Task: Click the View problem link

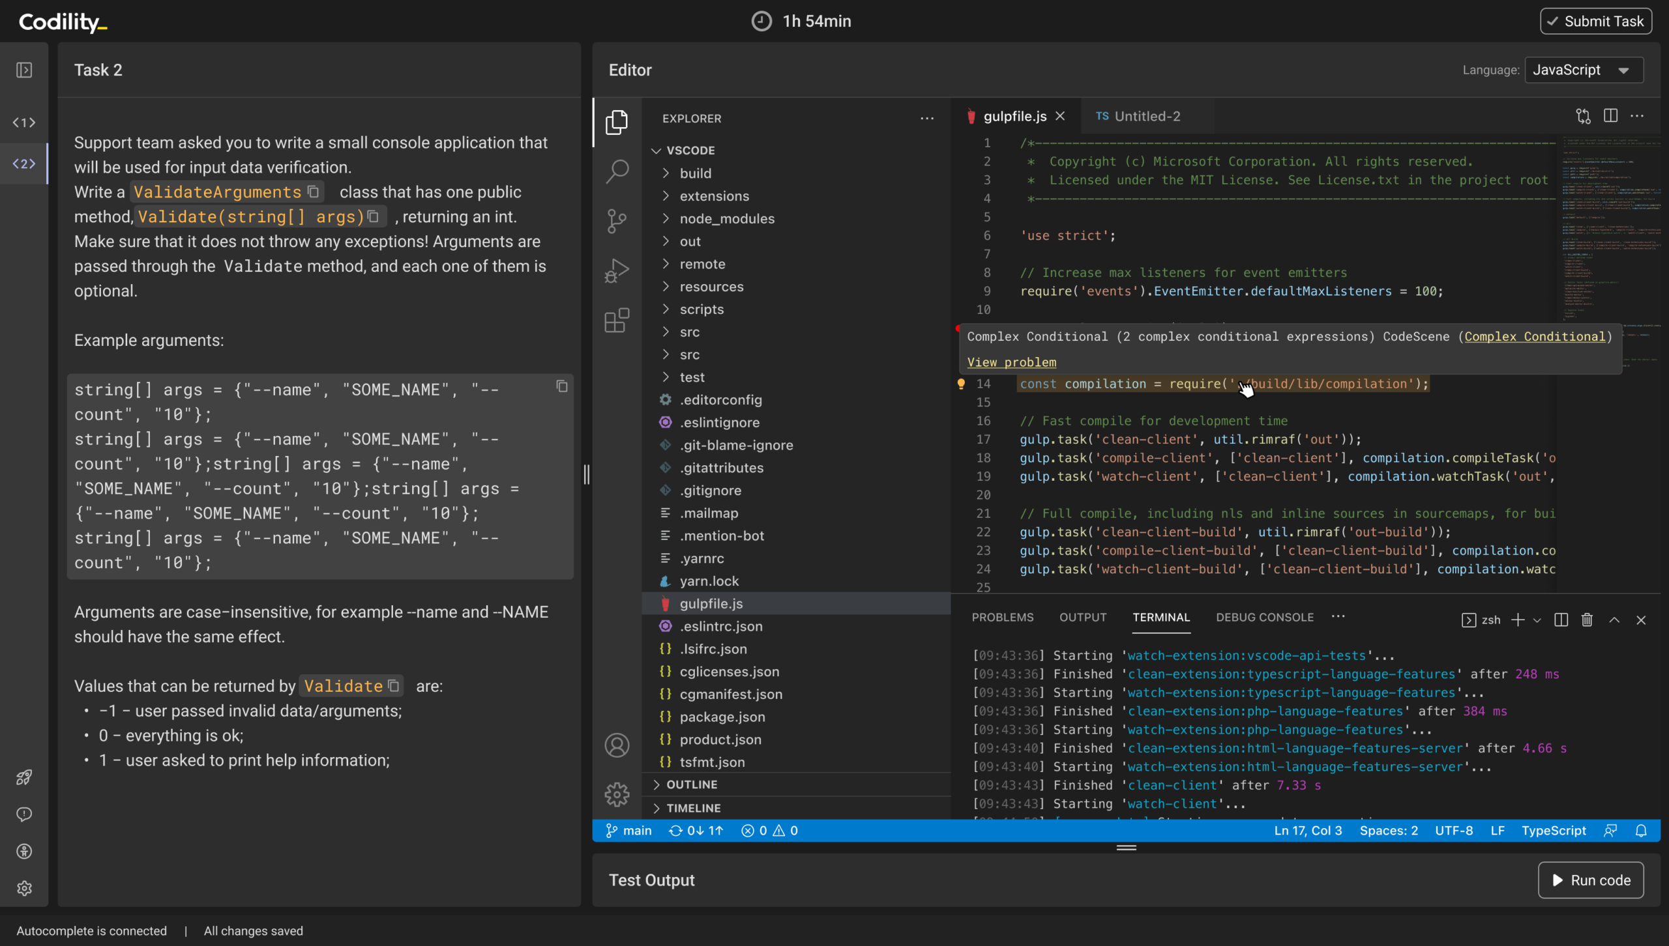Action: [1011, 362]
